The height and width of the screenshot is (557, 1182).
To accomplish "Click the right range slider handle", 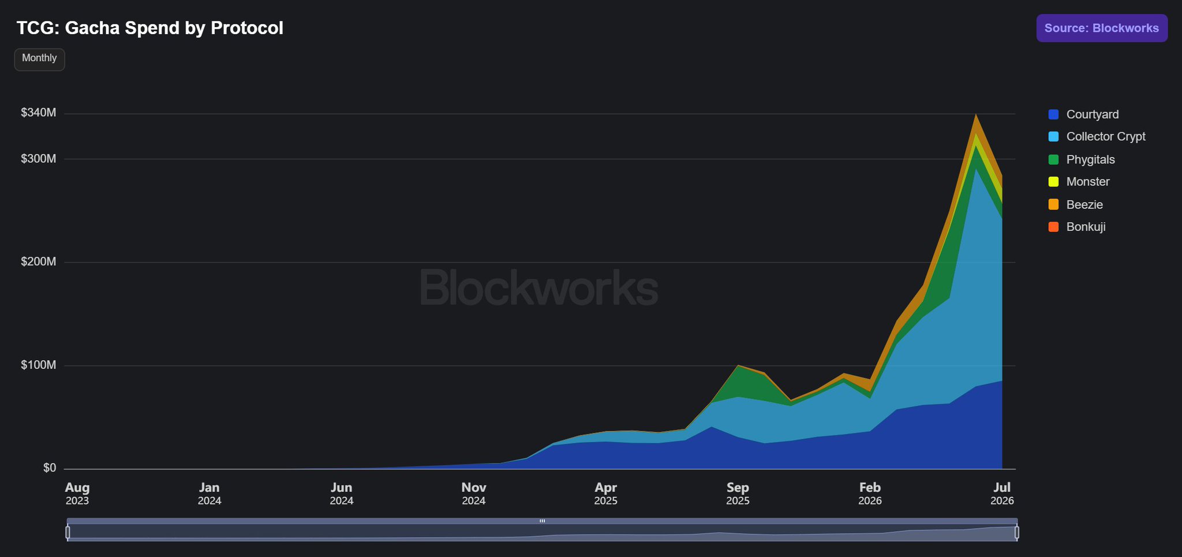I will pos(1016,532).
